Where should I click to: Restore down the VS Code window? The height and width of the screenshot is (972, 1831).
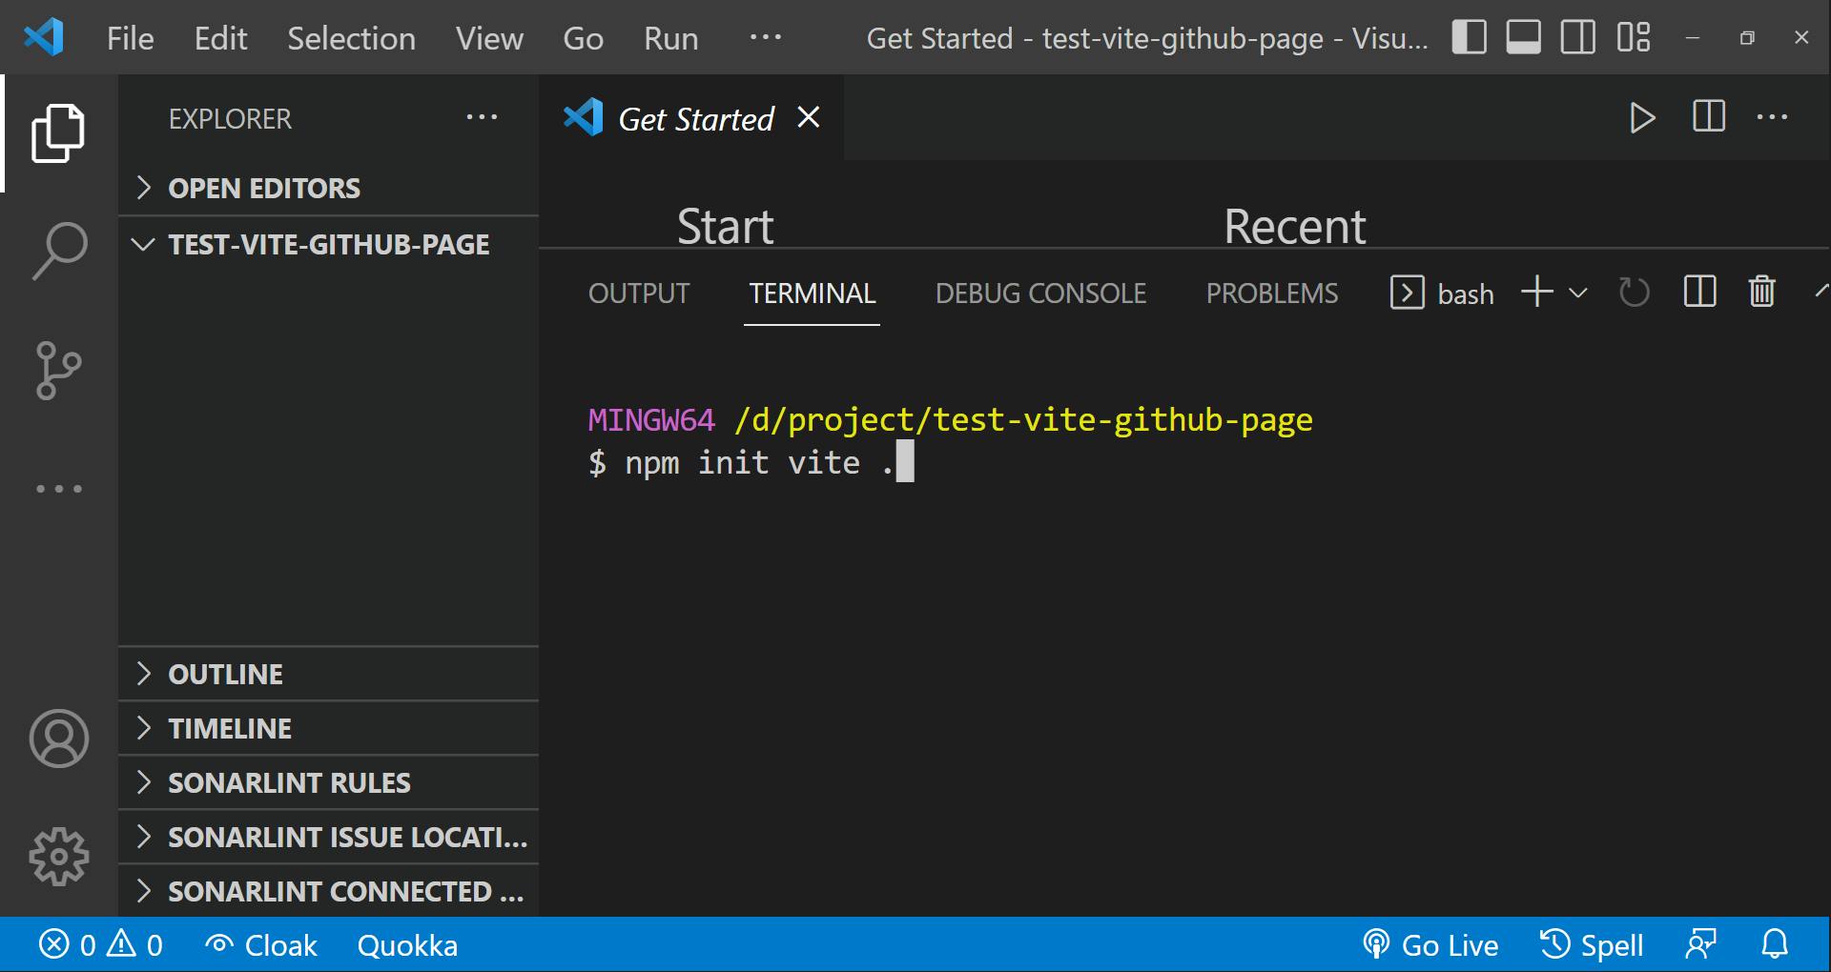coord(1747,38)
